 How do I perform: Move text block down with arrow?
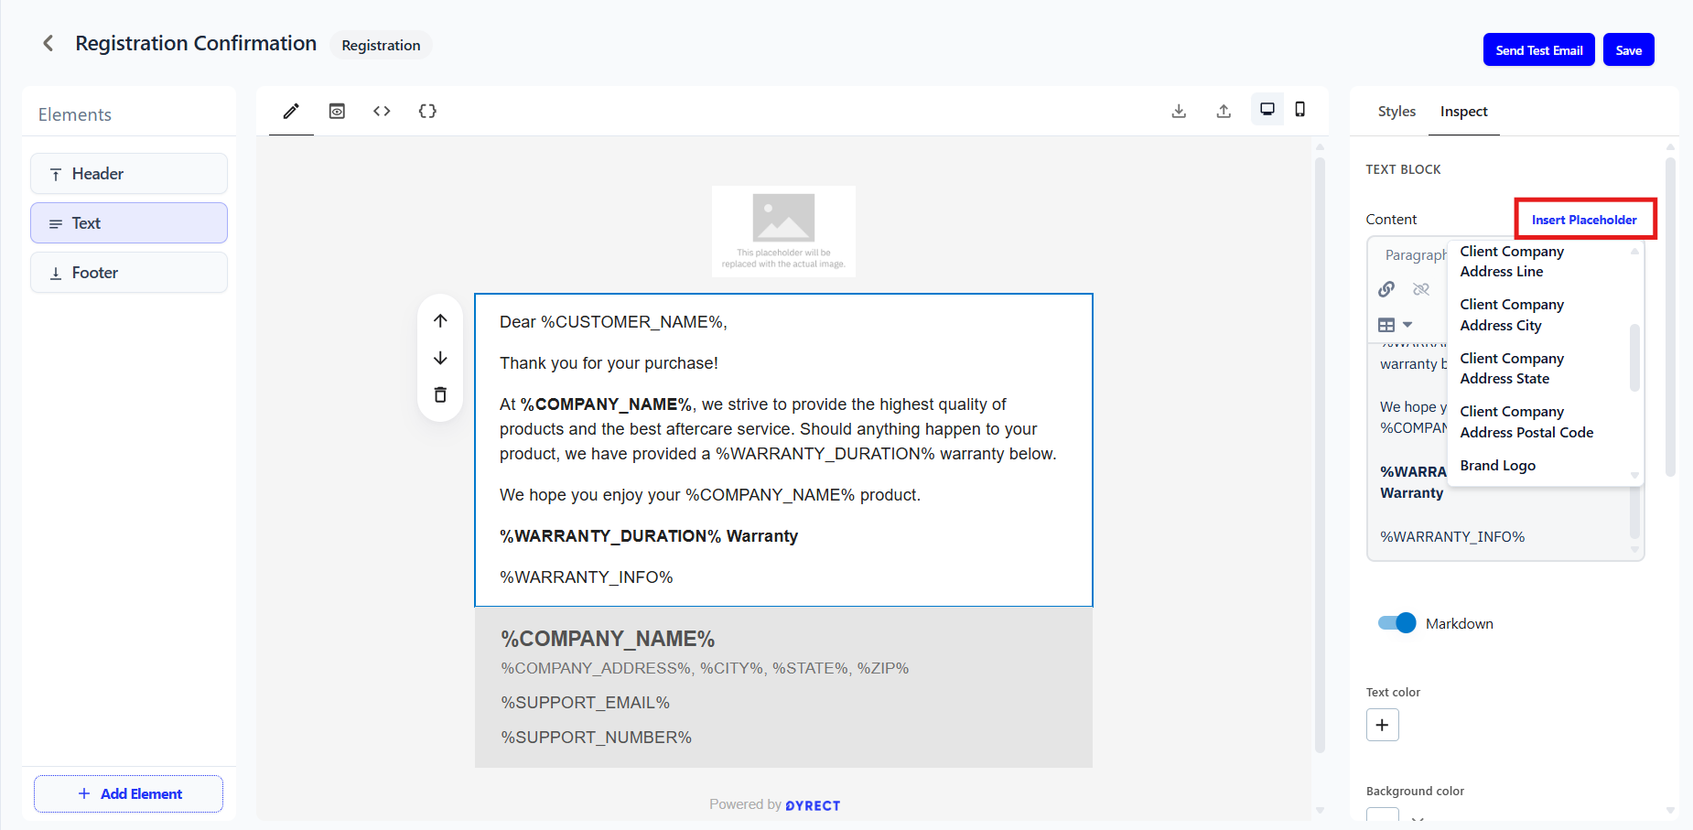[440, 358]
